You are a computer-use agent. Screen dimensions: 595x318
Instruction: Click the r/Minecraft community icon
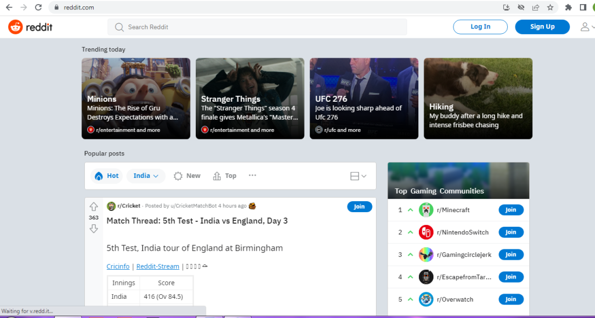point(426,210)
